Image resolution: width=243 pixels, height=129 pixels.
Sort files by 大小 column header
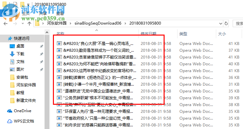222,34
